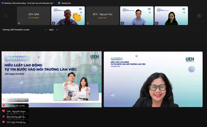Zoom out shared screen with minus button

coord(46,30)
